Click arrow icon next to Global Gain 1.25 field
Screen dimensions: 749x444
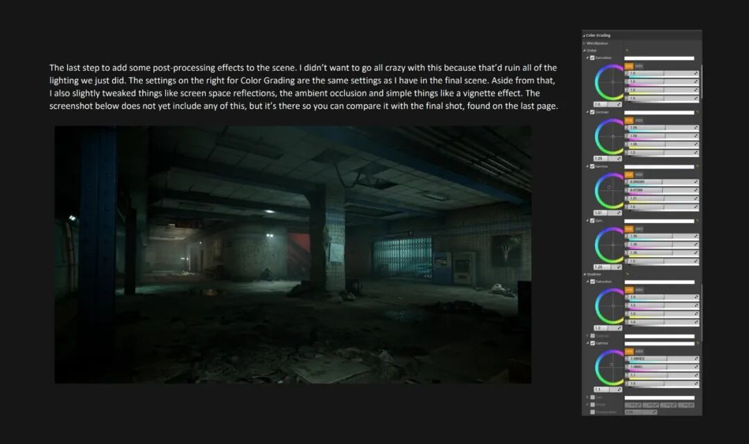tap(619, 267)
